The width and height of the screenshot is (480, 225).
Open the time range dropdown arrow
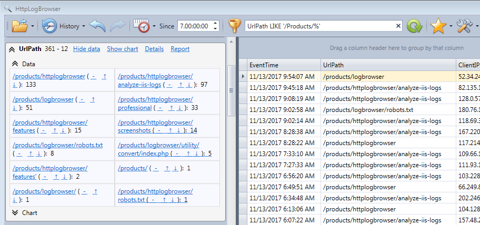154,26
